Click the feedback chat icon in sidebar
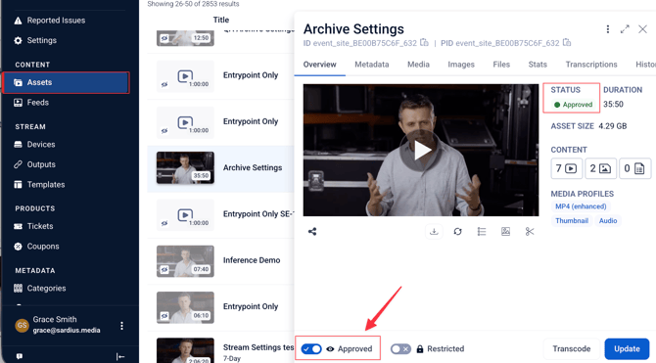 coord(20,356)
